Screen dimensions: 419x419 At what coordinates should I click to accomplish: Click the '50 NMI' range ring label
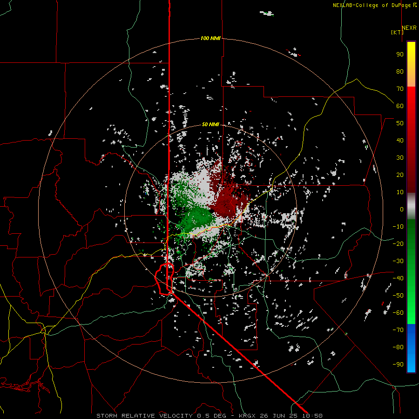[210, 124]
